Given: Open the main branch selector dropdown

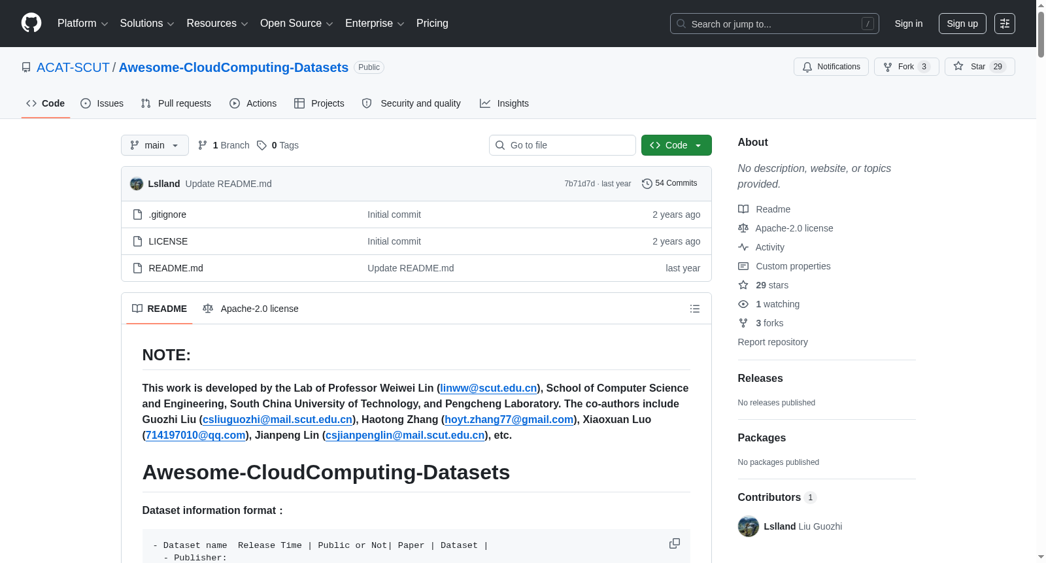Looking at the screenshot, I should click(x=155, y=145).
